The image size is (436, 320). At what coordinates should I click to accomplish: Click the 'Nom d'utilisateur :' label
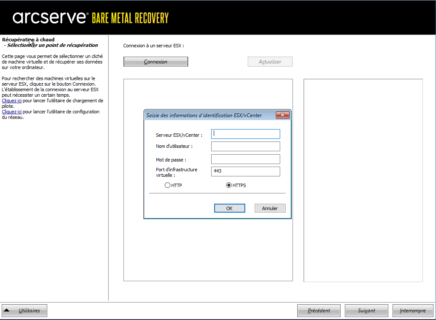[x=174, y=147]
